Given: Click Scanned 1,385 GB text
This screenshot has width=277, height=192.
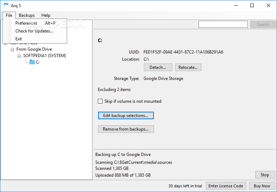Looking at the screenshot, I should [112, 168].
